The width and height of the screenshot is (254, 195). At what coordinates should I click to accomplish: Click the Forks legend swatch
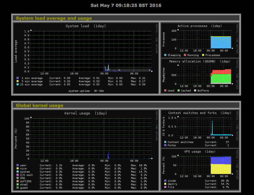click(x=165, y=145)
